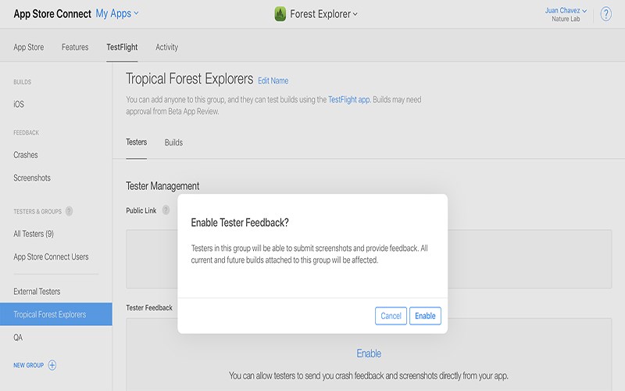Open iOS builds in the sidebar
This screenshot has height=391, width=625.
[x=19, y=104]
